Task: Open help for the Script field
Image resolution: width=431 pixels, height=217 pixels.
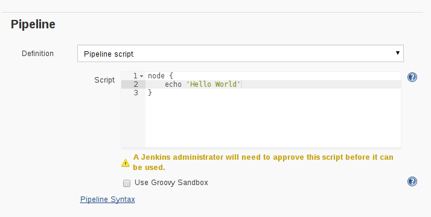Action: pos(412,77)
